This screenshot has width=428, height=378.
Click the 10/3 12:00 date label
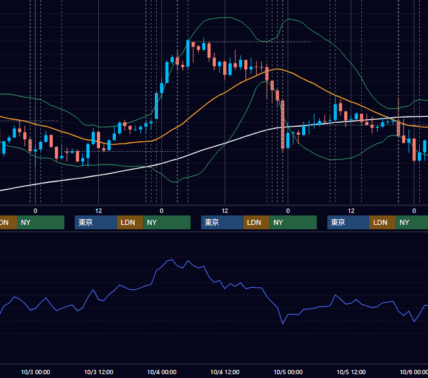pyautogui.click(x=99, y=372)
